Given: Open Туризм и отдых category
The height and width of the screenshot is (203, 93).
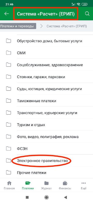Looking at the screenshot, I should 46,125.
